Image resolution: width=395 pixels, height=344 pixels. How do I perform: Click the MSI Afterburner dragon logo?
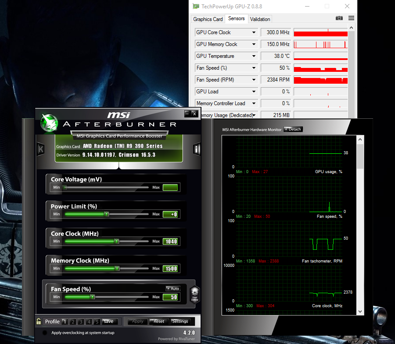[49, 123]
